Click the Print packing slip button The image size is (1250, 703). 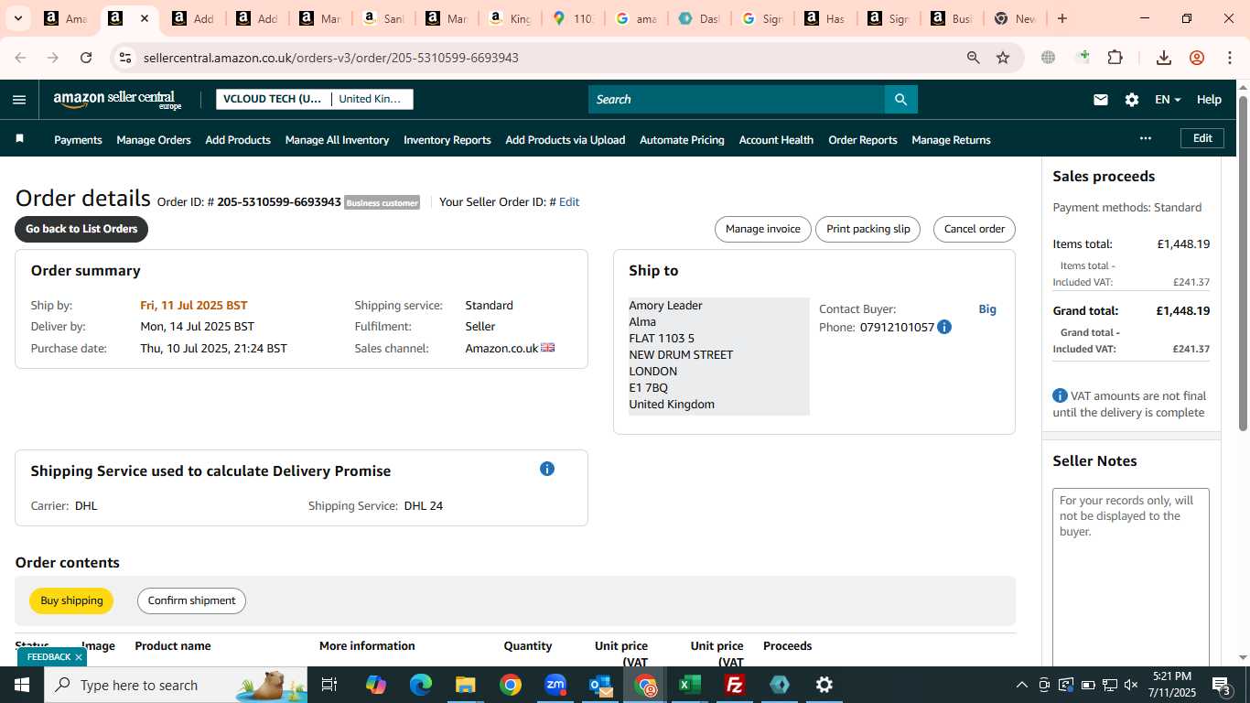coord(868,229)
